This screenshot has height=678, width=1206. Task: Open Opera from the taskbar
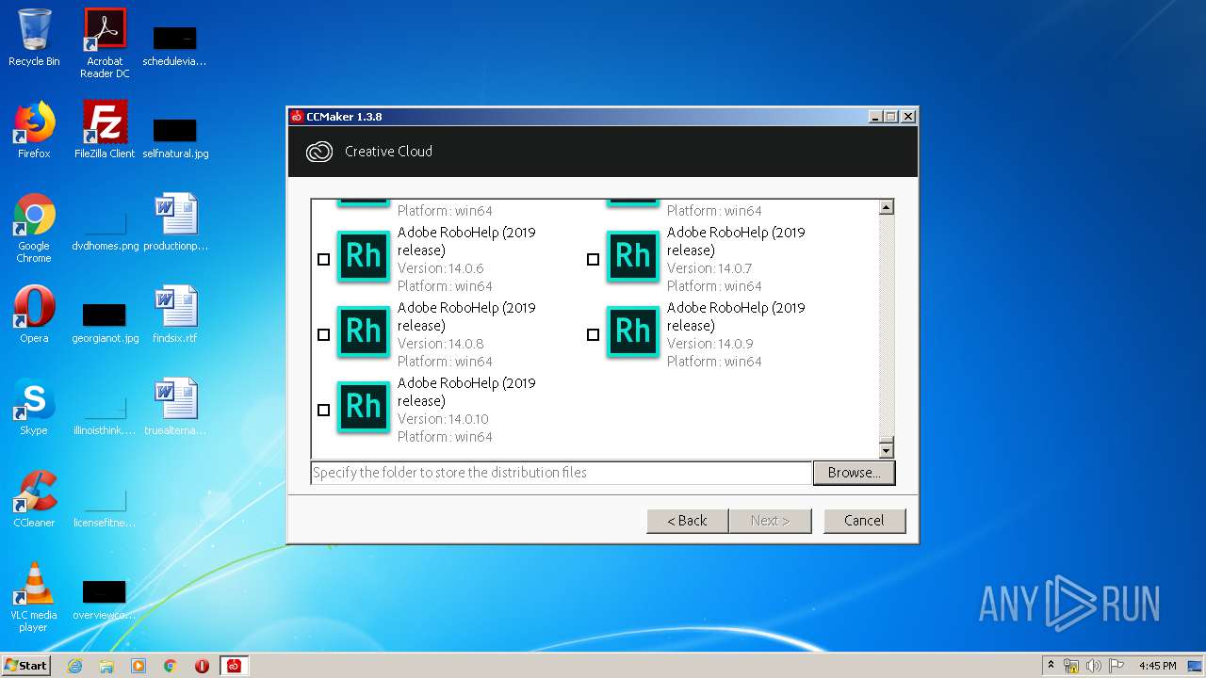tap(202, 666)
